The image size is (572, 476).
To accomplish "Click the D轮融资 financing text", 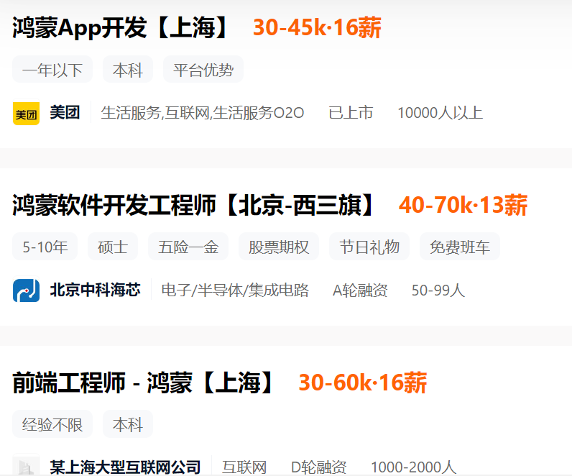I will click(319, 467).
